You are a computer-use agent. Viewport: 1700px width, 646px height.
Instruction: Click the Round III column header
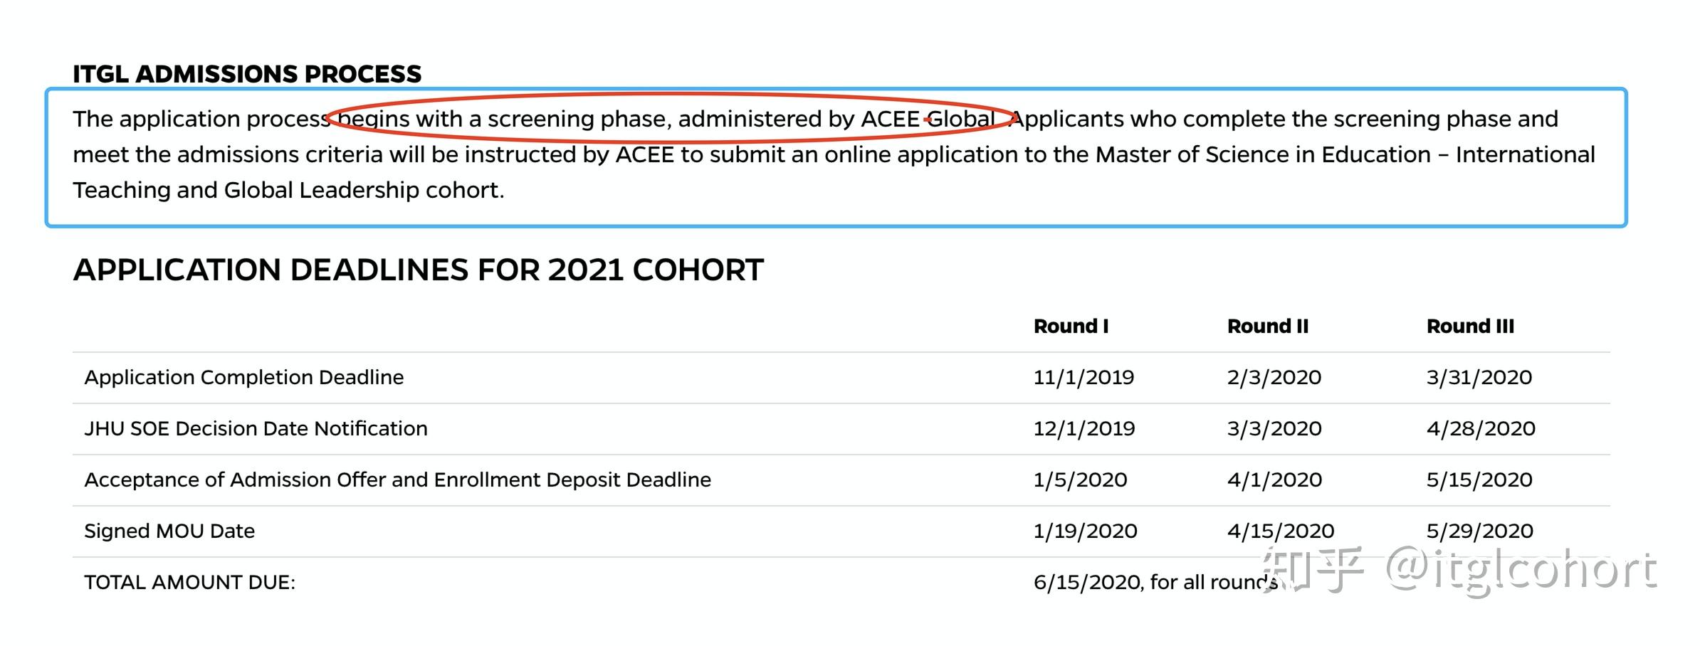click(1469, 327)
